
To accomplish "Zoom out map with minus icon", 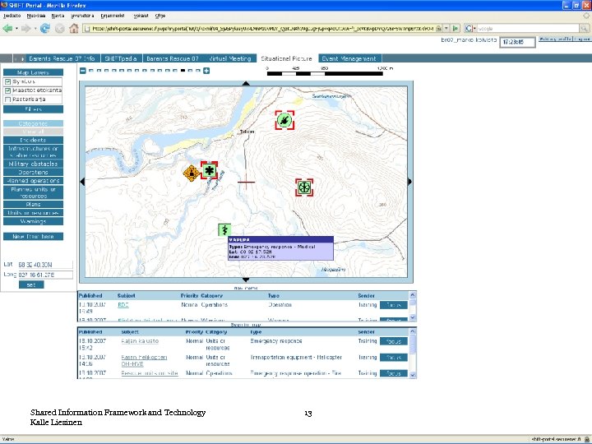I will pos(83,71).
